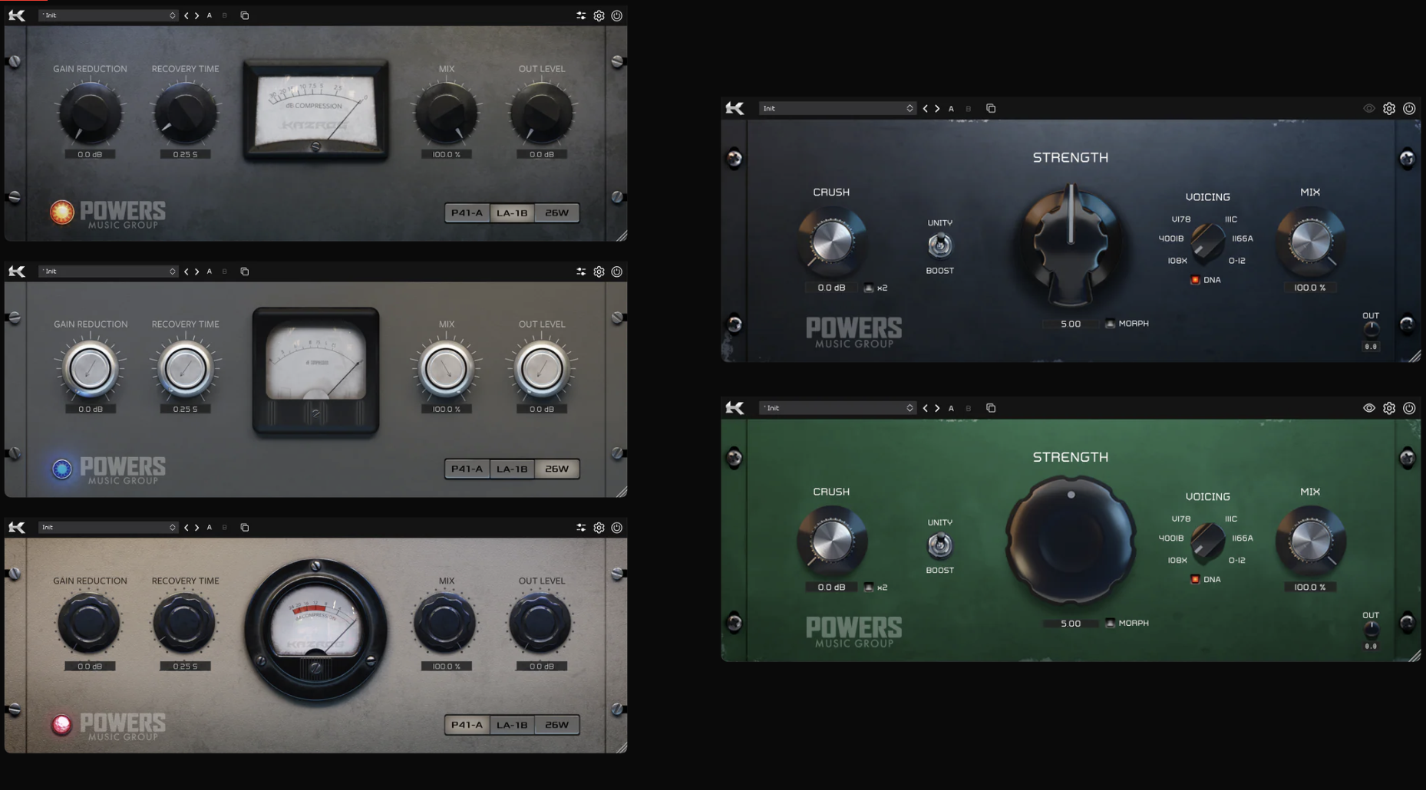Copy A/B state in gray compressor plugin
The width and height of the screenshot is (1426, 790).
(245, 272)
